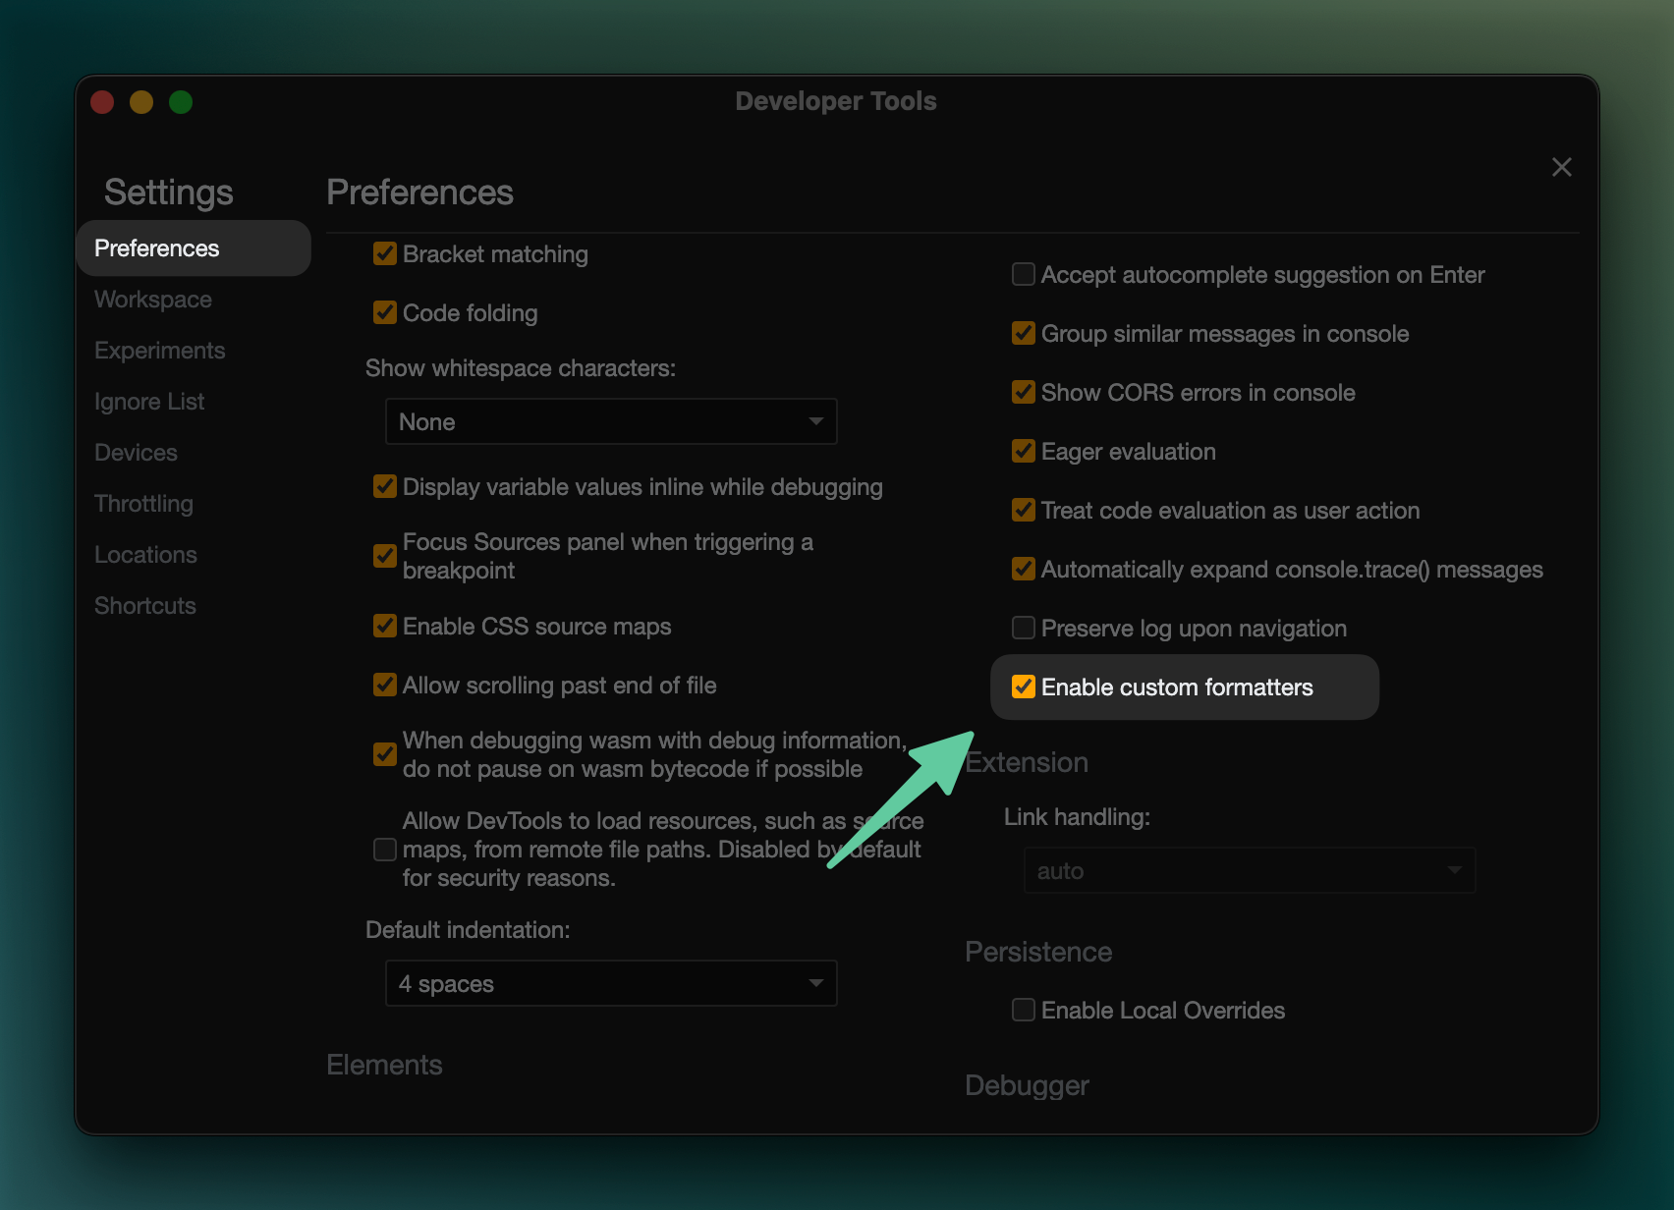
Task: View the Shortcuts settings page
Action: click(x=145, y=605)
